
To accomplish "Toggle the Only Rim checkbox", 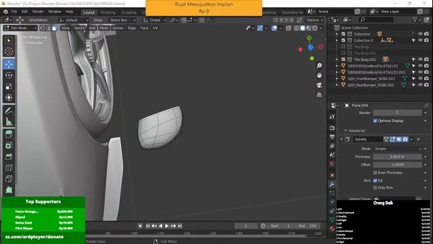I will 375,188.
